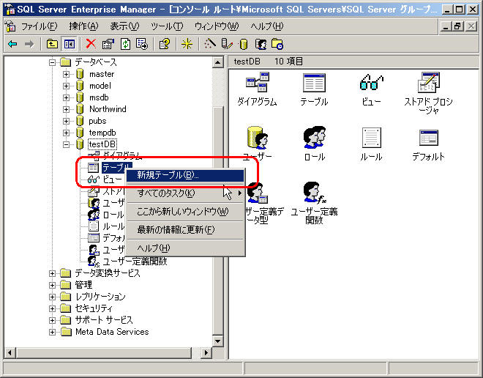
Task: Open the デフォルト icon in the right pane
Action: tap(428, 138)
